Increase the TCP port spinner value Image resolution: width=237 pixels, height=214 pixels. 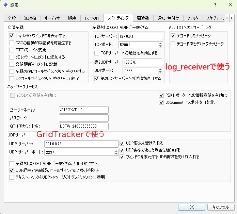[160, 43]
